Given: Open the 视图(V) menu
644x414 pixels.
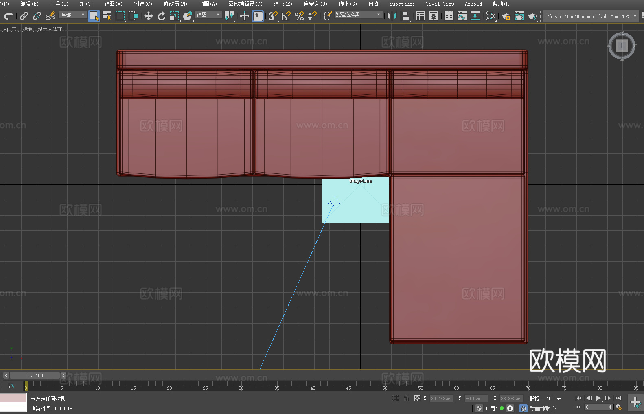Looking at the screenshot, I should (x=113, y=4).
